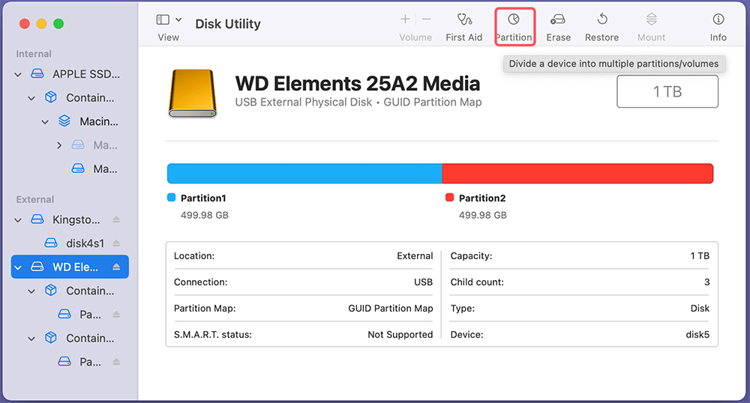This screenshot has height=403, width=750.
Task: Select the last internal Ma... volume
Action: point(94,169)
